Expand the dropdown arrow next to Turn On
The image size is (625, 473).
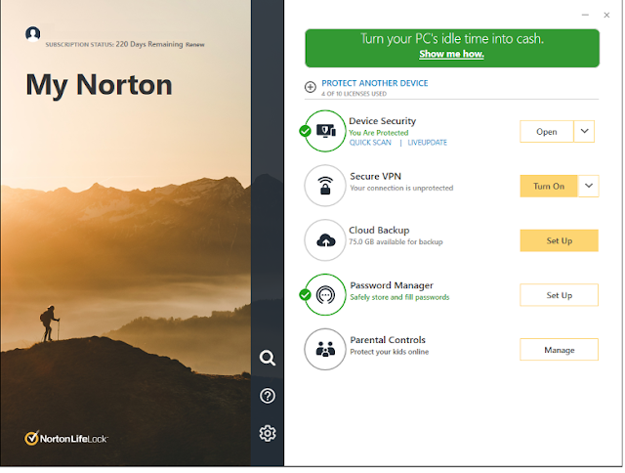pos(588,186)
